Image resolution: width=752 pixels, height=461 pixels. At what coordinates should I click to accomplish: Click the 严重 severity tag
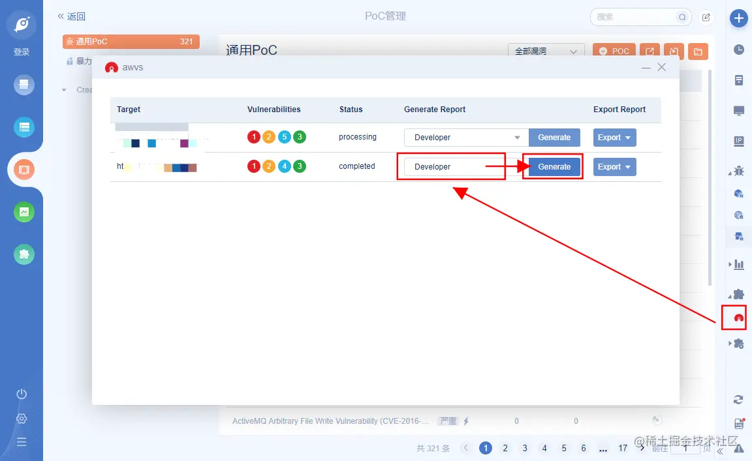[448, 421]
